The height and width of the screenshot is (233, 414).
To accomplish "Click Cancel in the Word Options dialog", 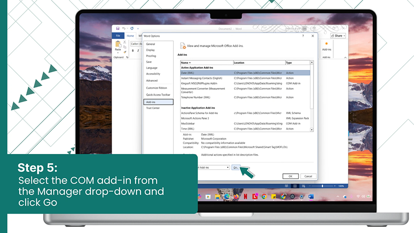I will (x=308, y=176).
